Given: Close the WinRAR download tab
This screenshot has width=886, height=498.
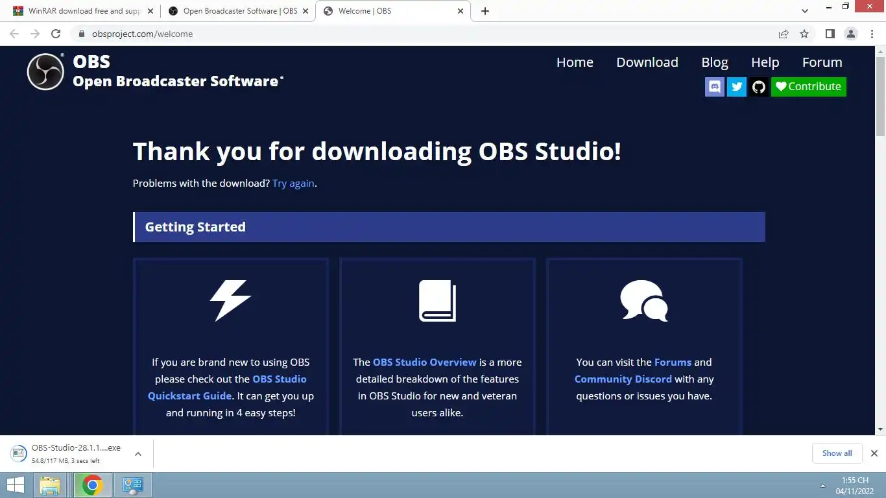Looking at the screenshot, I should [x=150, y=11].
